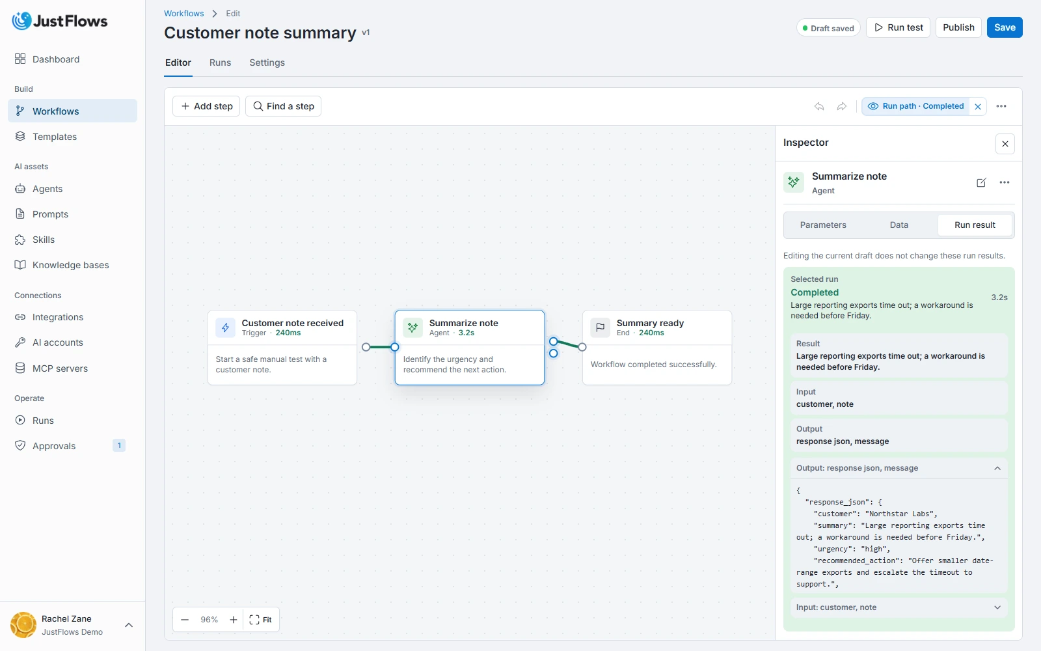1041x651 pixels.
Task: Click the Add step button
Action: [x=206, y=106]
